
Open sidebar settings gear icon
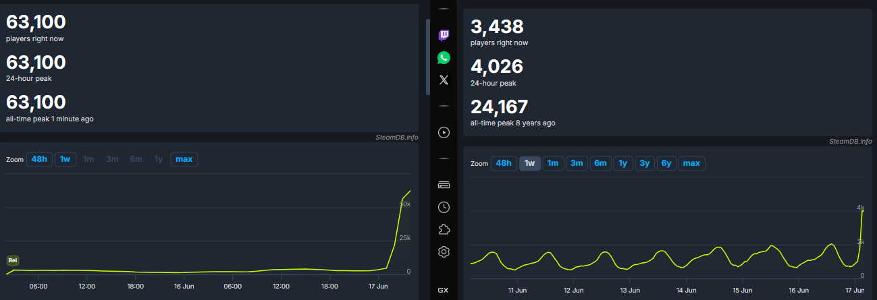(x=444, y=251)
